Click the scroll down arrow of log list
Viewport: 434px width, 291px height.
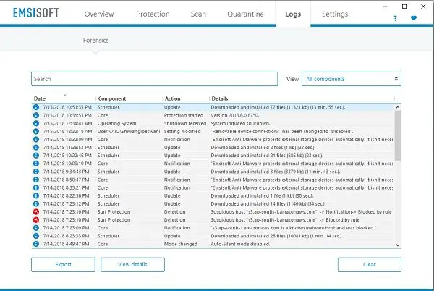click(x=397, y=245)
